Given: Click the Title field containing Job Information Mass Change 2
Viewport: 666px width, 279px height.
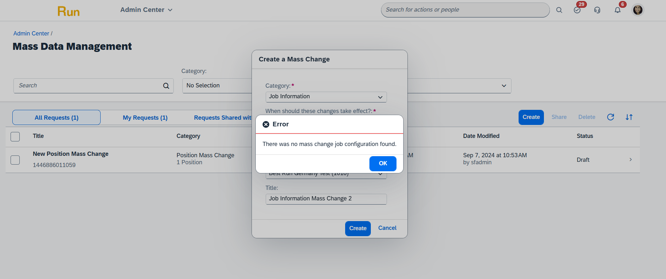Looking at the screenshot, I should (x=326, y=199).
